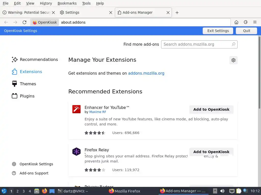The image size is (261, 195).
Task: Open Add-ons Support help link
Action: [30, 173]
